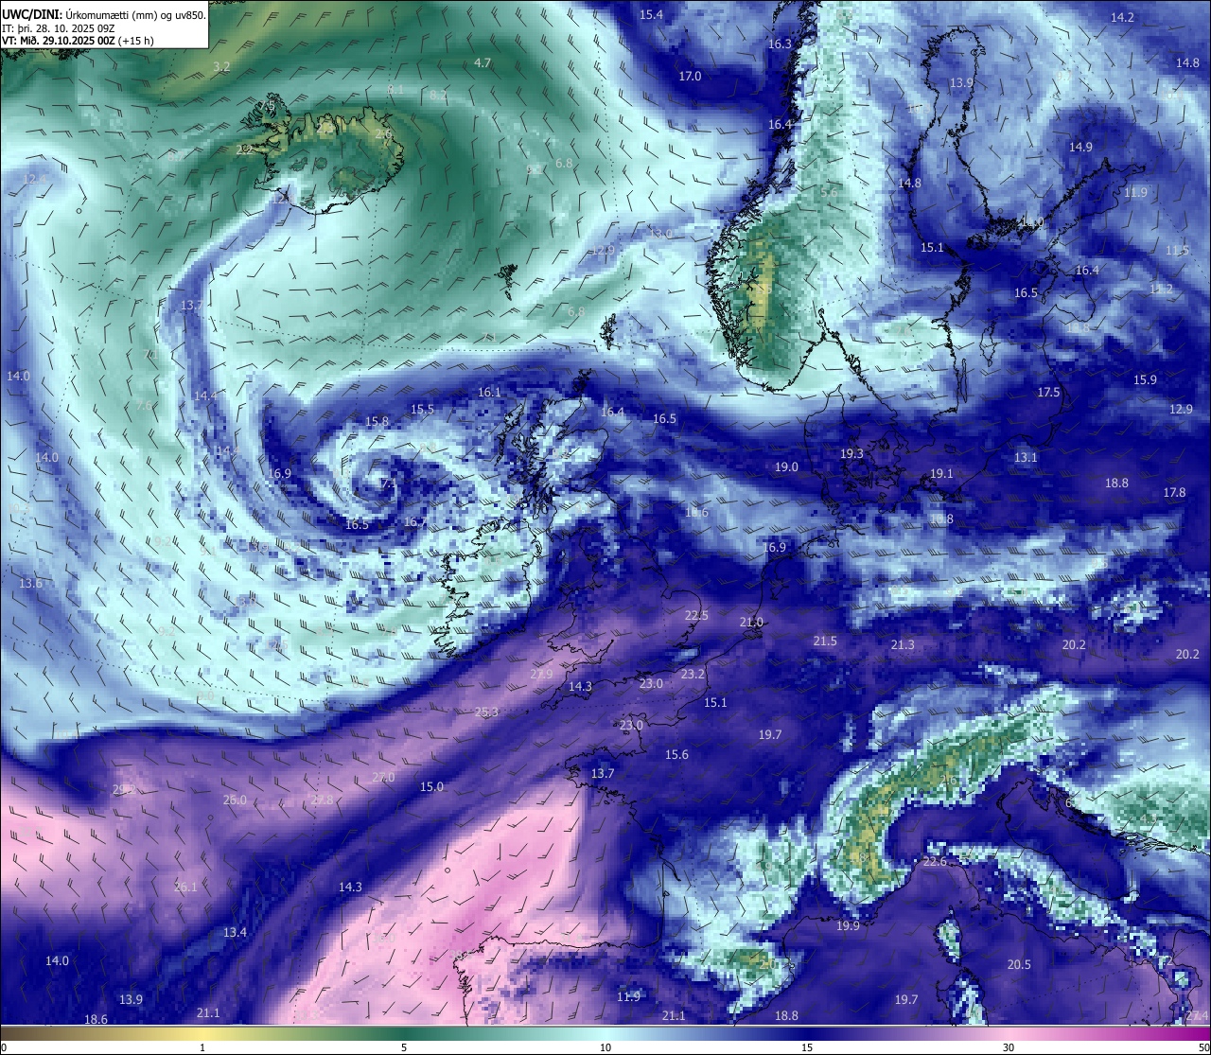This screenshot has height=1055, width=1211.
Task: Click the 19.3 value over Denmark
Action: click(851, 453)
